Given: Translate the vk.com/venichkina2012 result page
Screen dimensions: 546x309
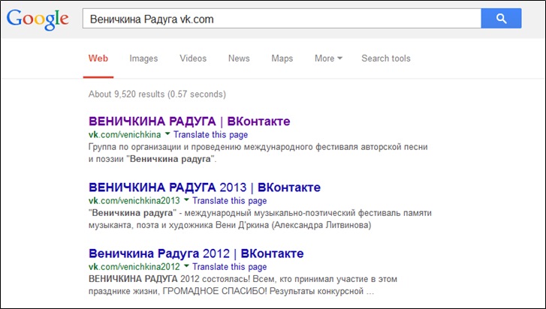Looking at the screenshot, I should click(230, 266).
